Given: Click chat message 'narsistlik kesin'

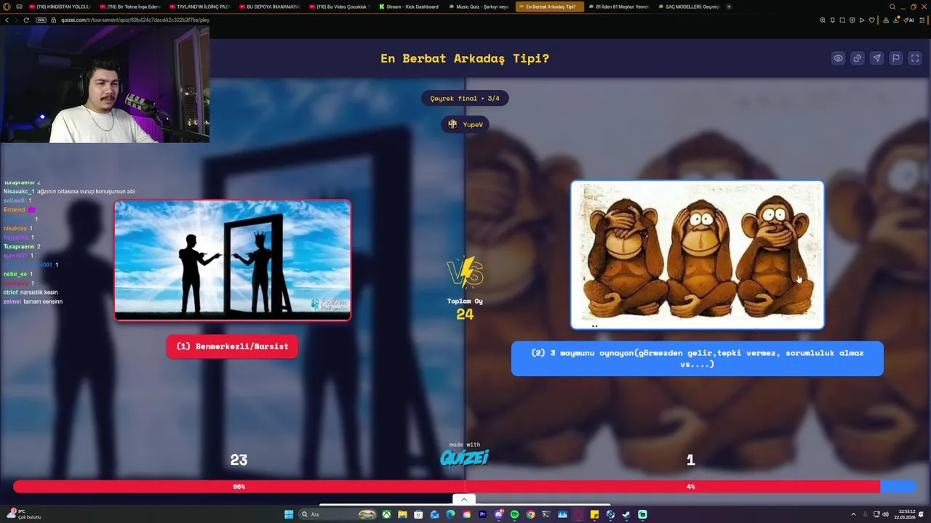Looking at the screenshot, I should (39, 292).
